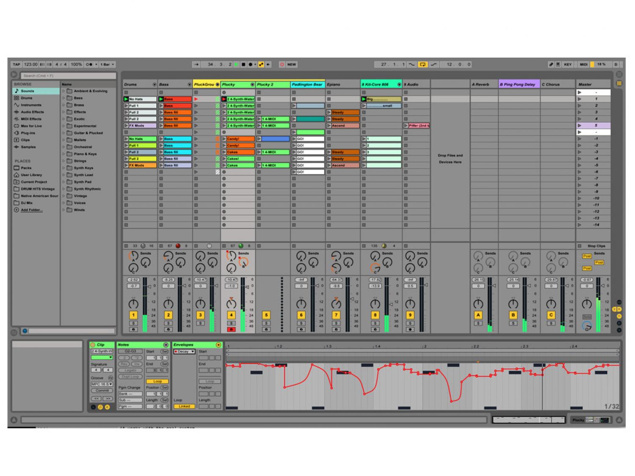
Task: Launch scene 5 in the Master track
Action: click(580, 126)
